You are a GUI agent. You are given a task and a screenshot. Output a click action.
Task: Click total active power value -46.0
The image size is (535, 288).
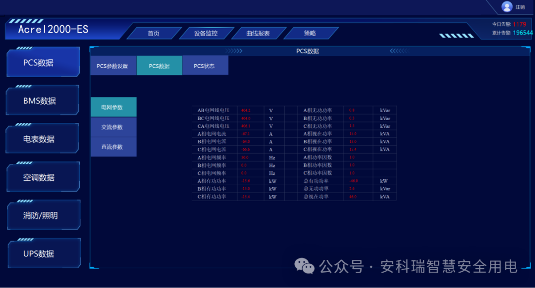354,181
